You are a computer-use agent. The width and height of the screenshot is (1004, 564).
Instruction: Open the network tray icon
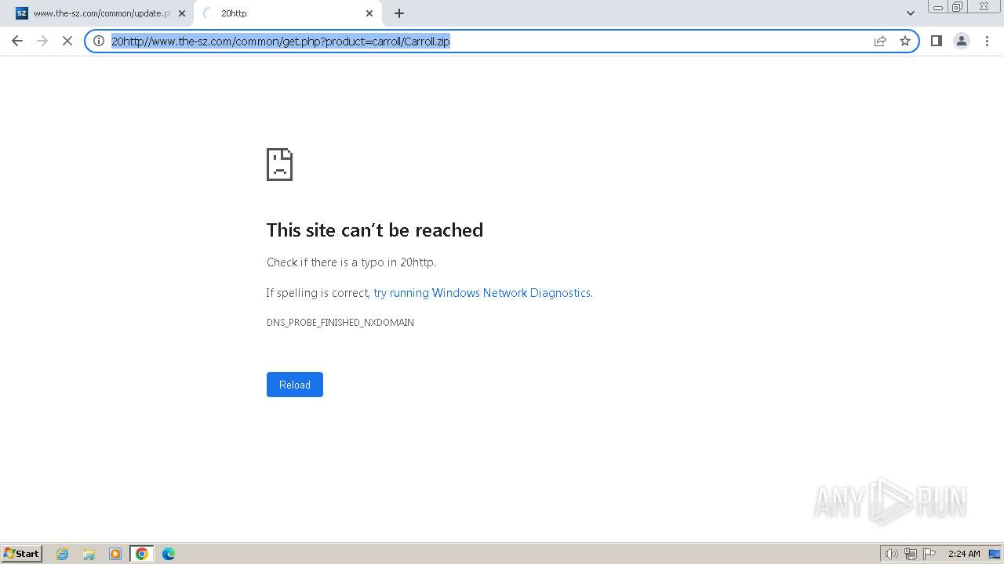pyautogui.click(x=911, y=554)
